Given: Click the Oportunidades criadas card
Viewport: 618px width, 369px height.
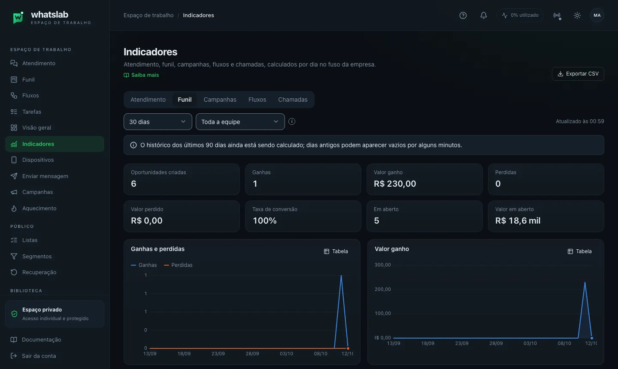Looking at the screenshot, I should [182, 179].
